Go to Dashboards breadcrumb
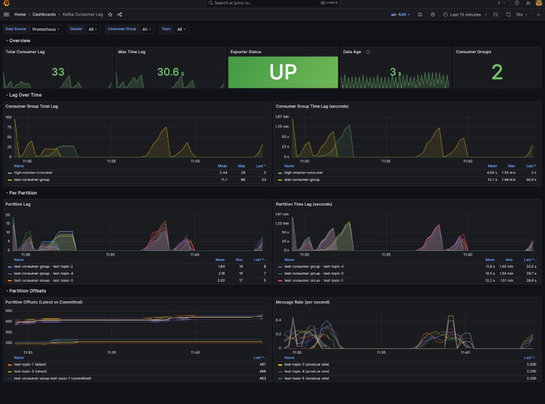This screenshot has height=404, width=545. click(x=44, y=15)
